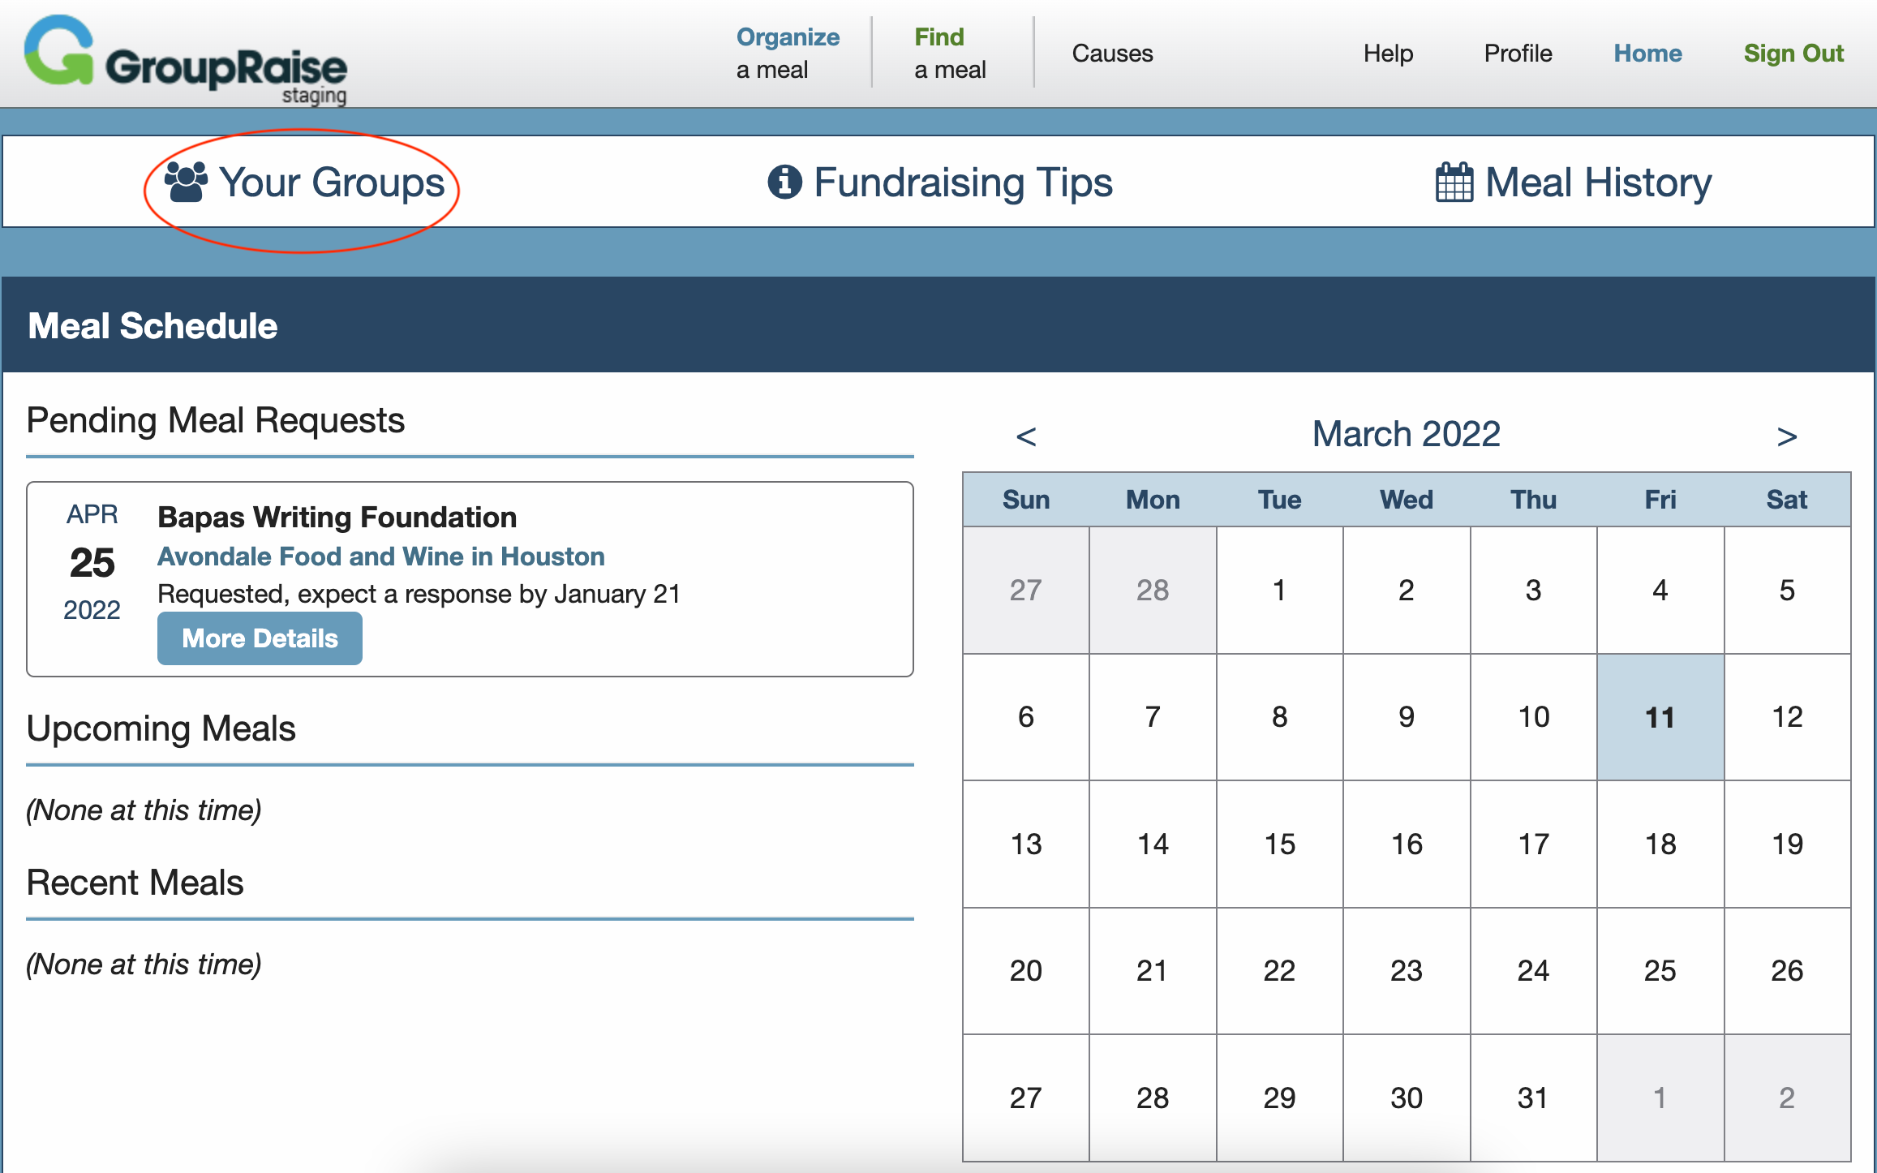Open the Find a meal menu
1877x1173 pixels.
click(x=949, y=53)
